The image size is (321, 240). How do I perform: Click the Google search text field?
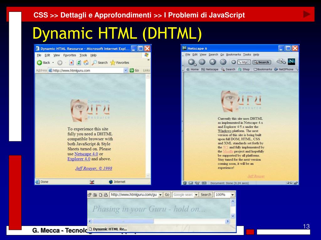pos(183,195)
